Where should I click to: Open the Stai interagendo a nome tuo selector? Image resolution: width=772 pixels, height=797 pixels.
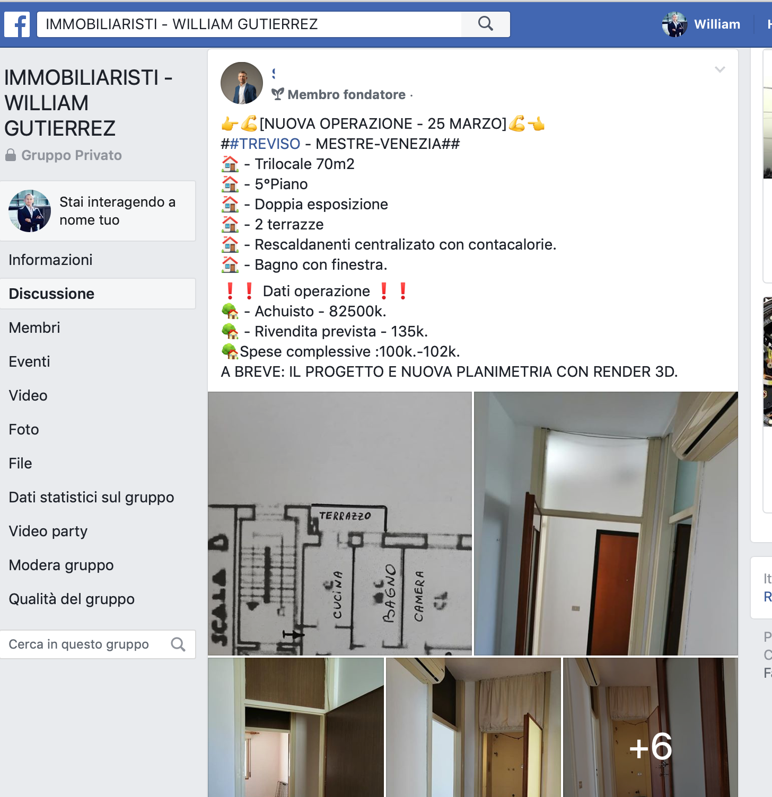[x=98, y=211]
